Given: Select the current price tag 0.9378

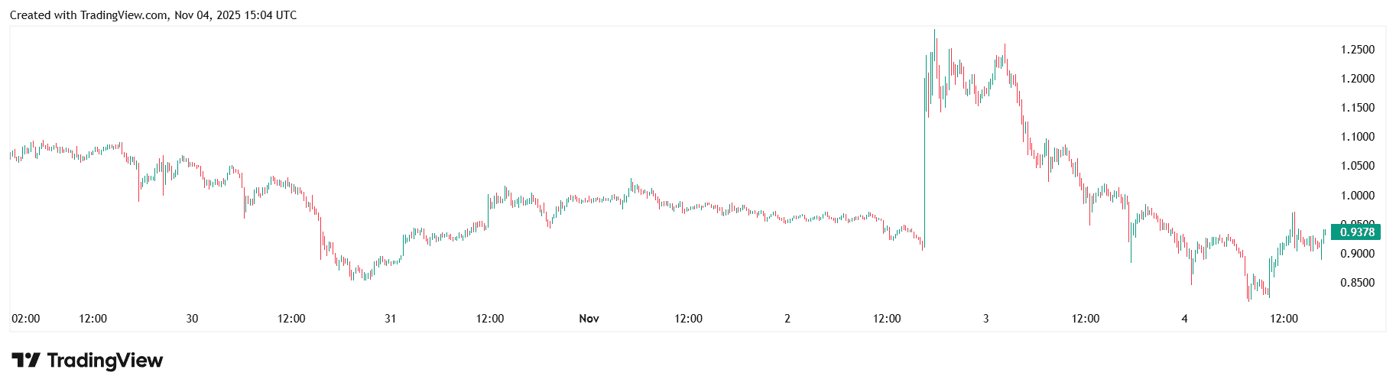Looking at the screenshot, I should point(1357,232).
